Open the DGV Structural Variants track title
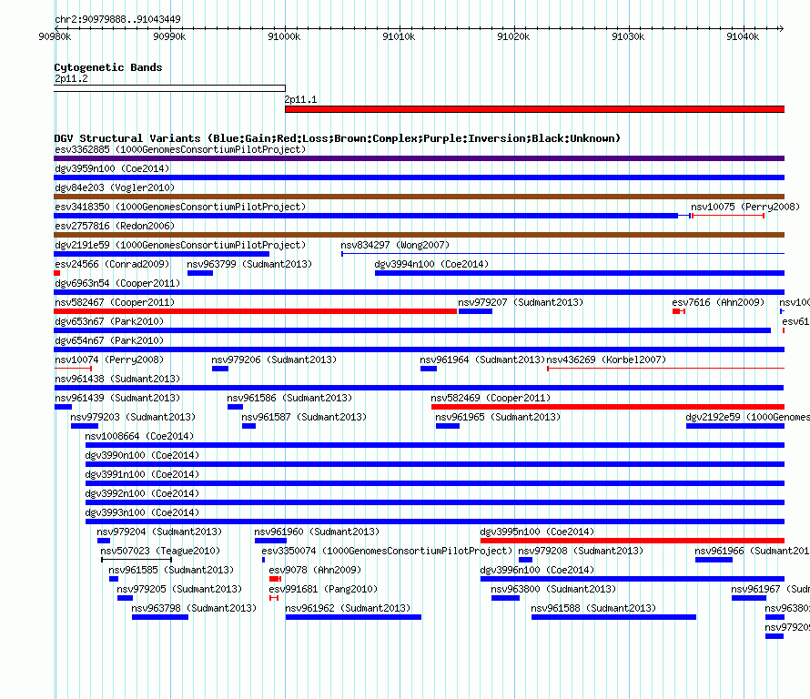 [338, 138]
